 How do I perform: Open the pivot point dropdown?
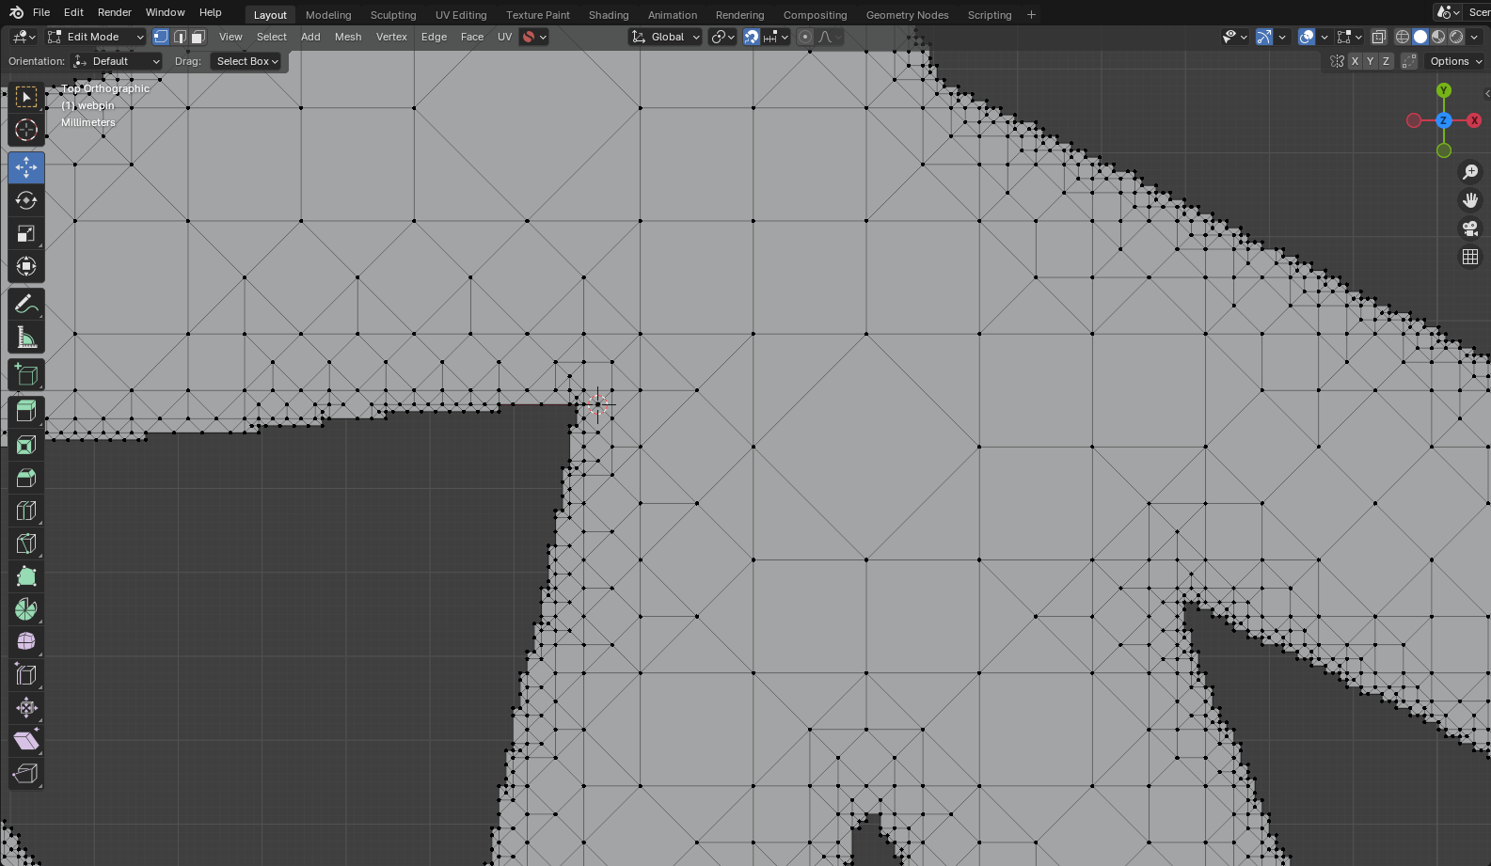pyautogui.click(x=722, y=37)
